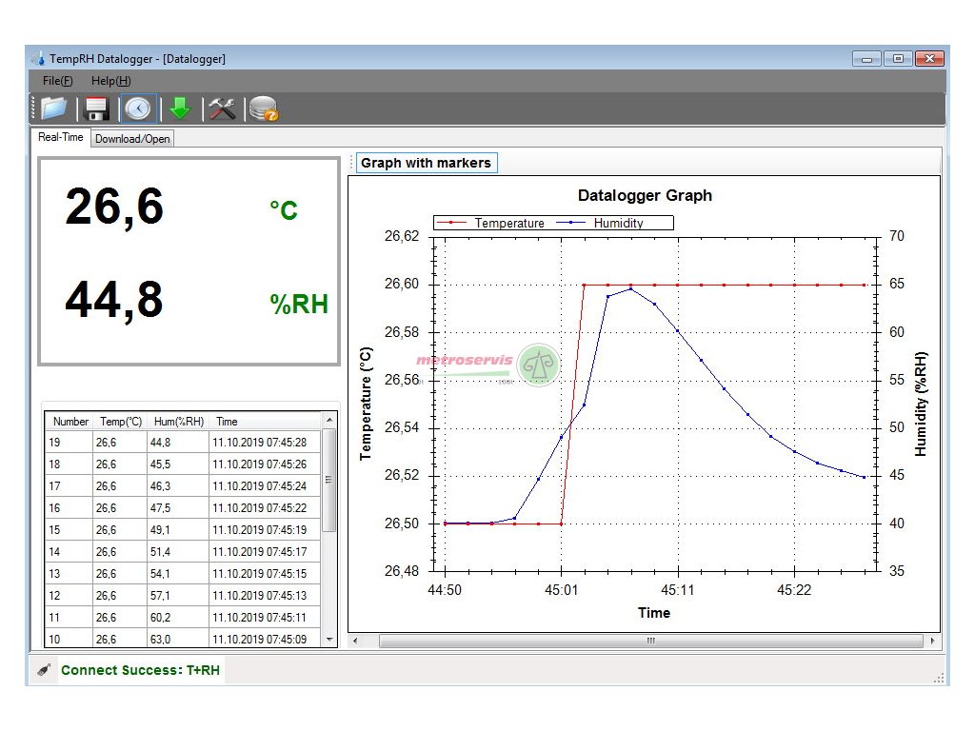Screen dimensions: 975x731
Task: Click the TempRH Datalogger title bar app icon
Action: (x=38, y=58)
